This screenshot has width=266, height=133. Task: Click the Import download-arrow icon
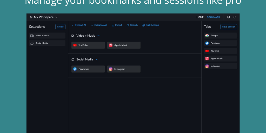[x=113, y=25]
